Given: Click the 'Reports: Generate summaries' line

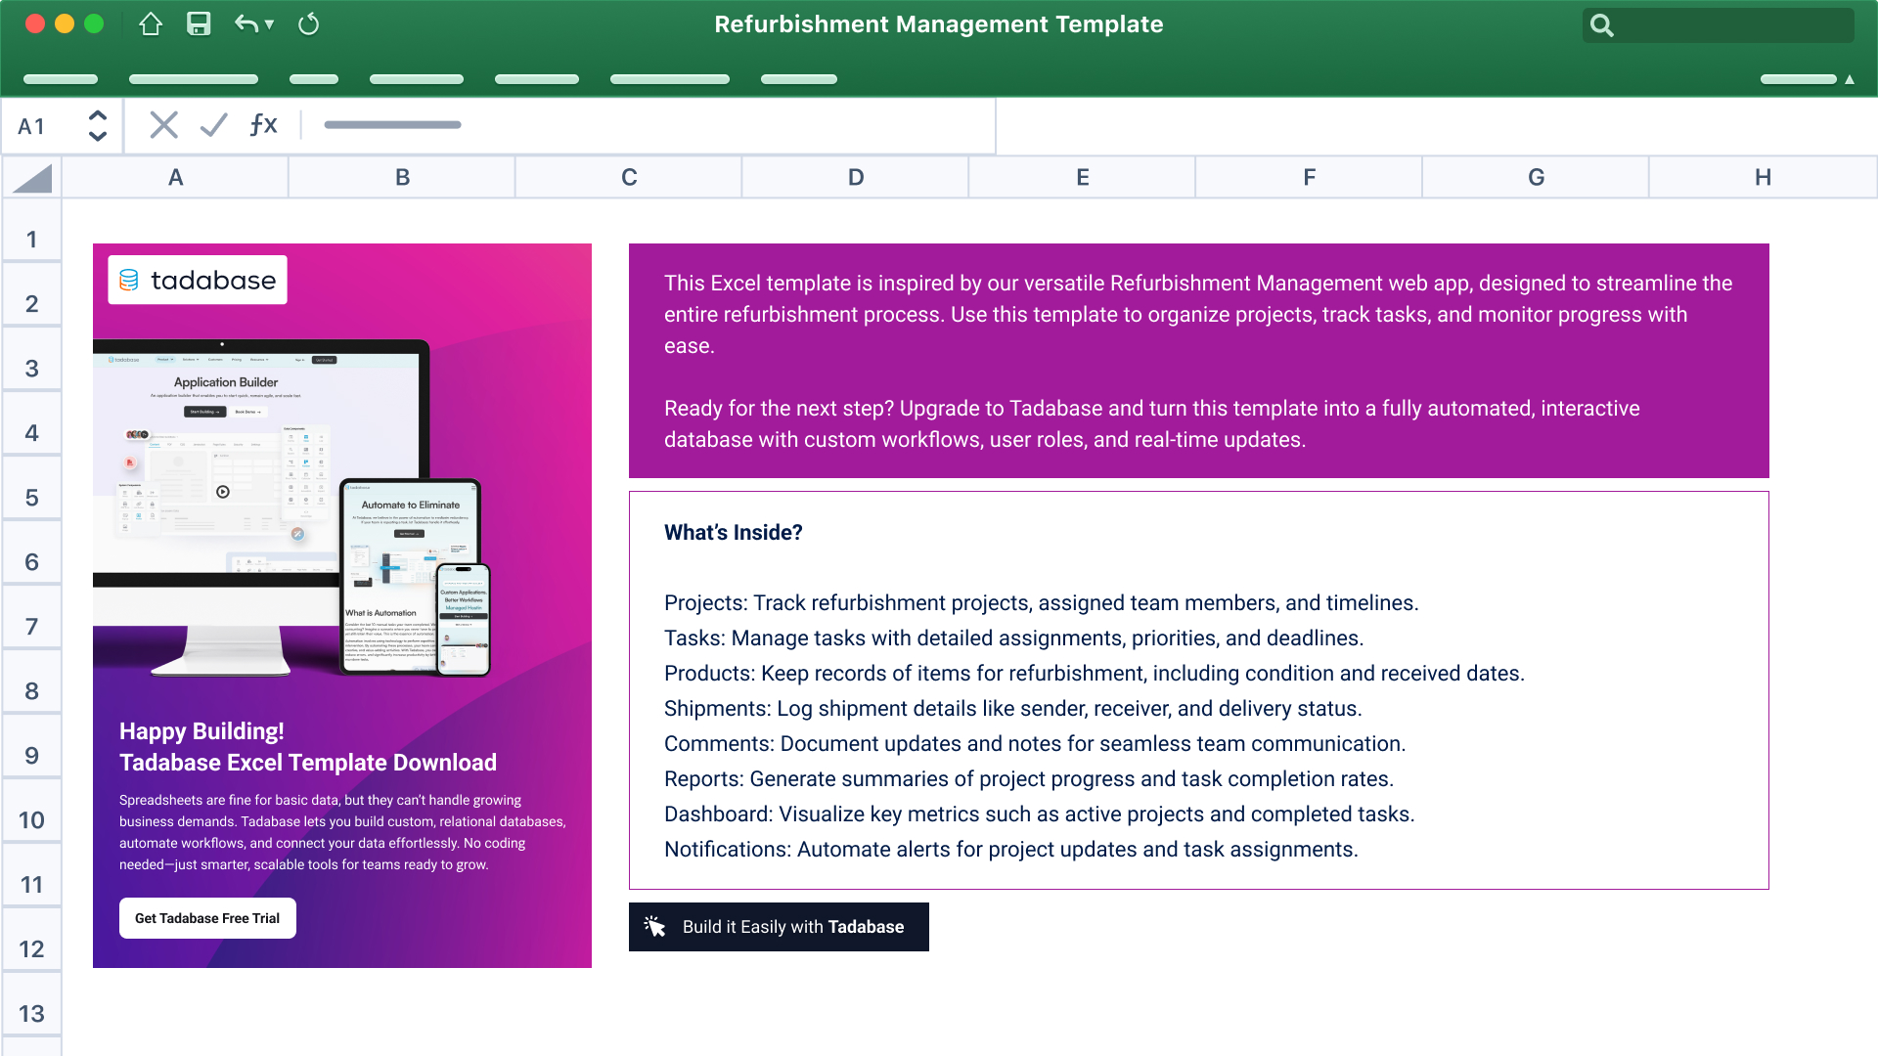Looking at the screenshot, I should (x=1028, y=779).
